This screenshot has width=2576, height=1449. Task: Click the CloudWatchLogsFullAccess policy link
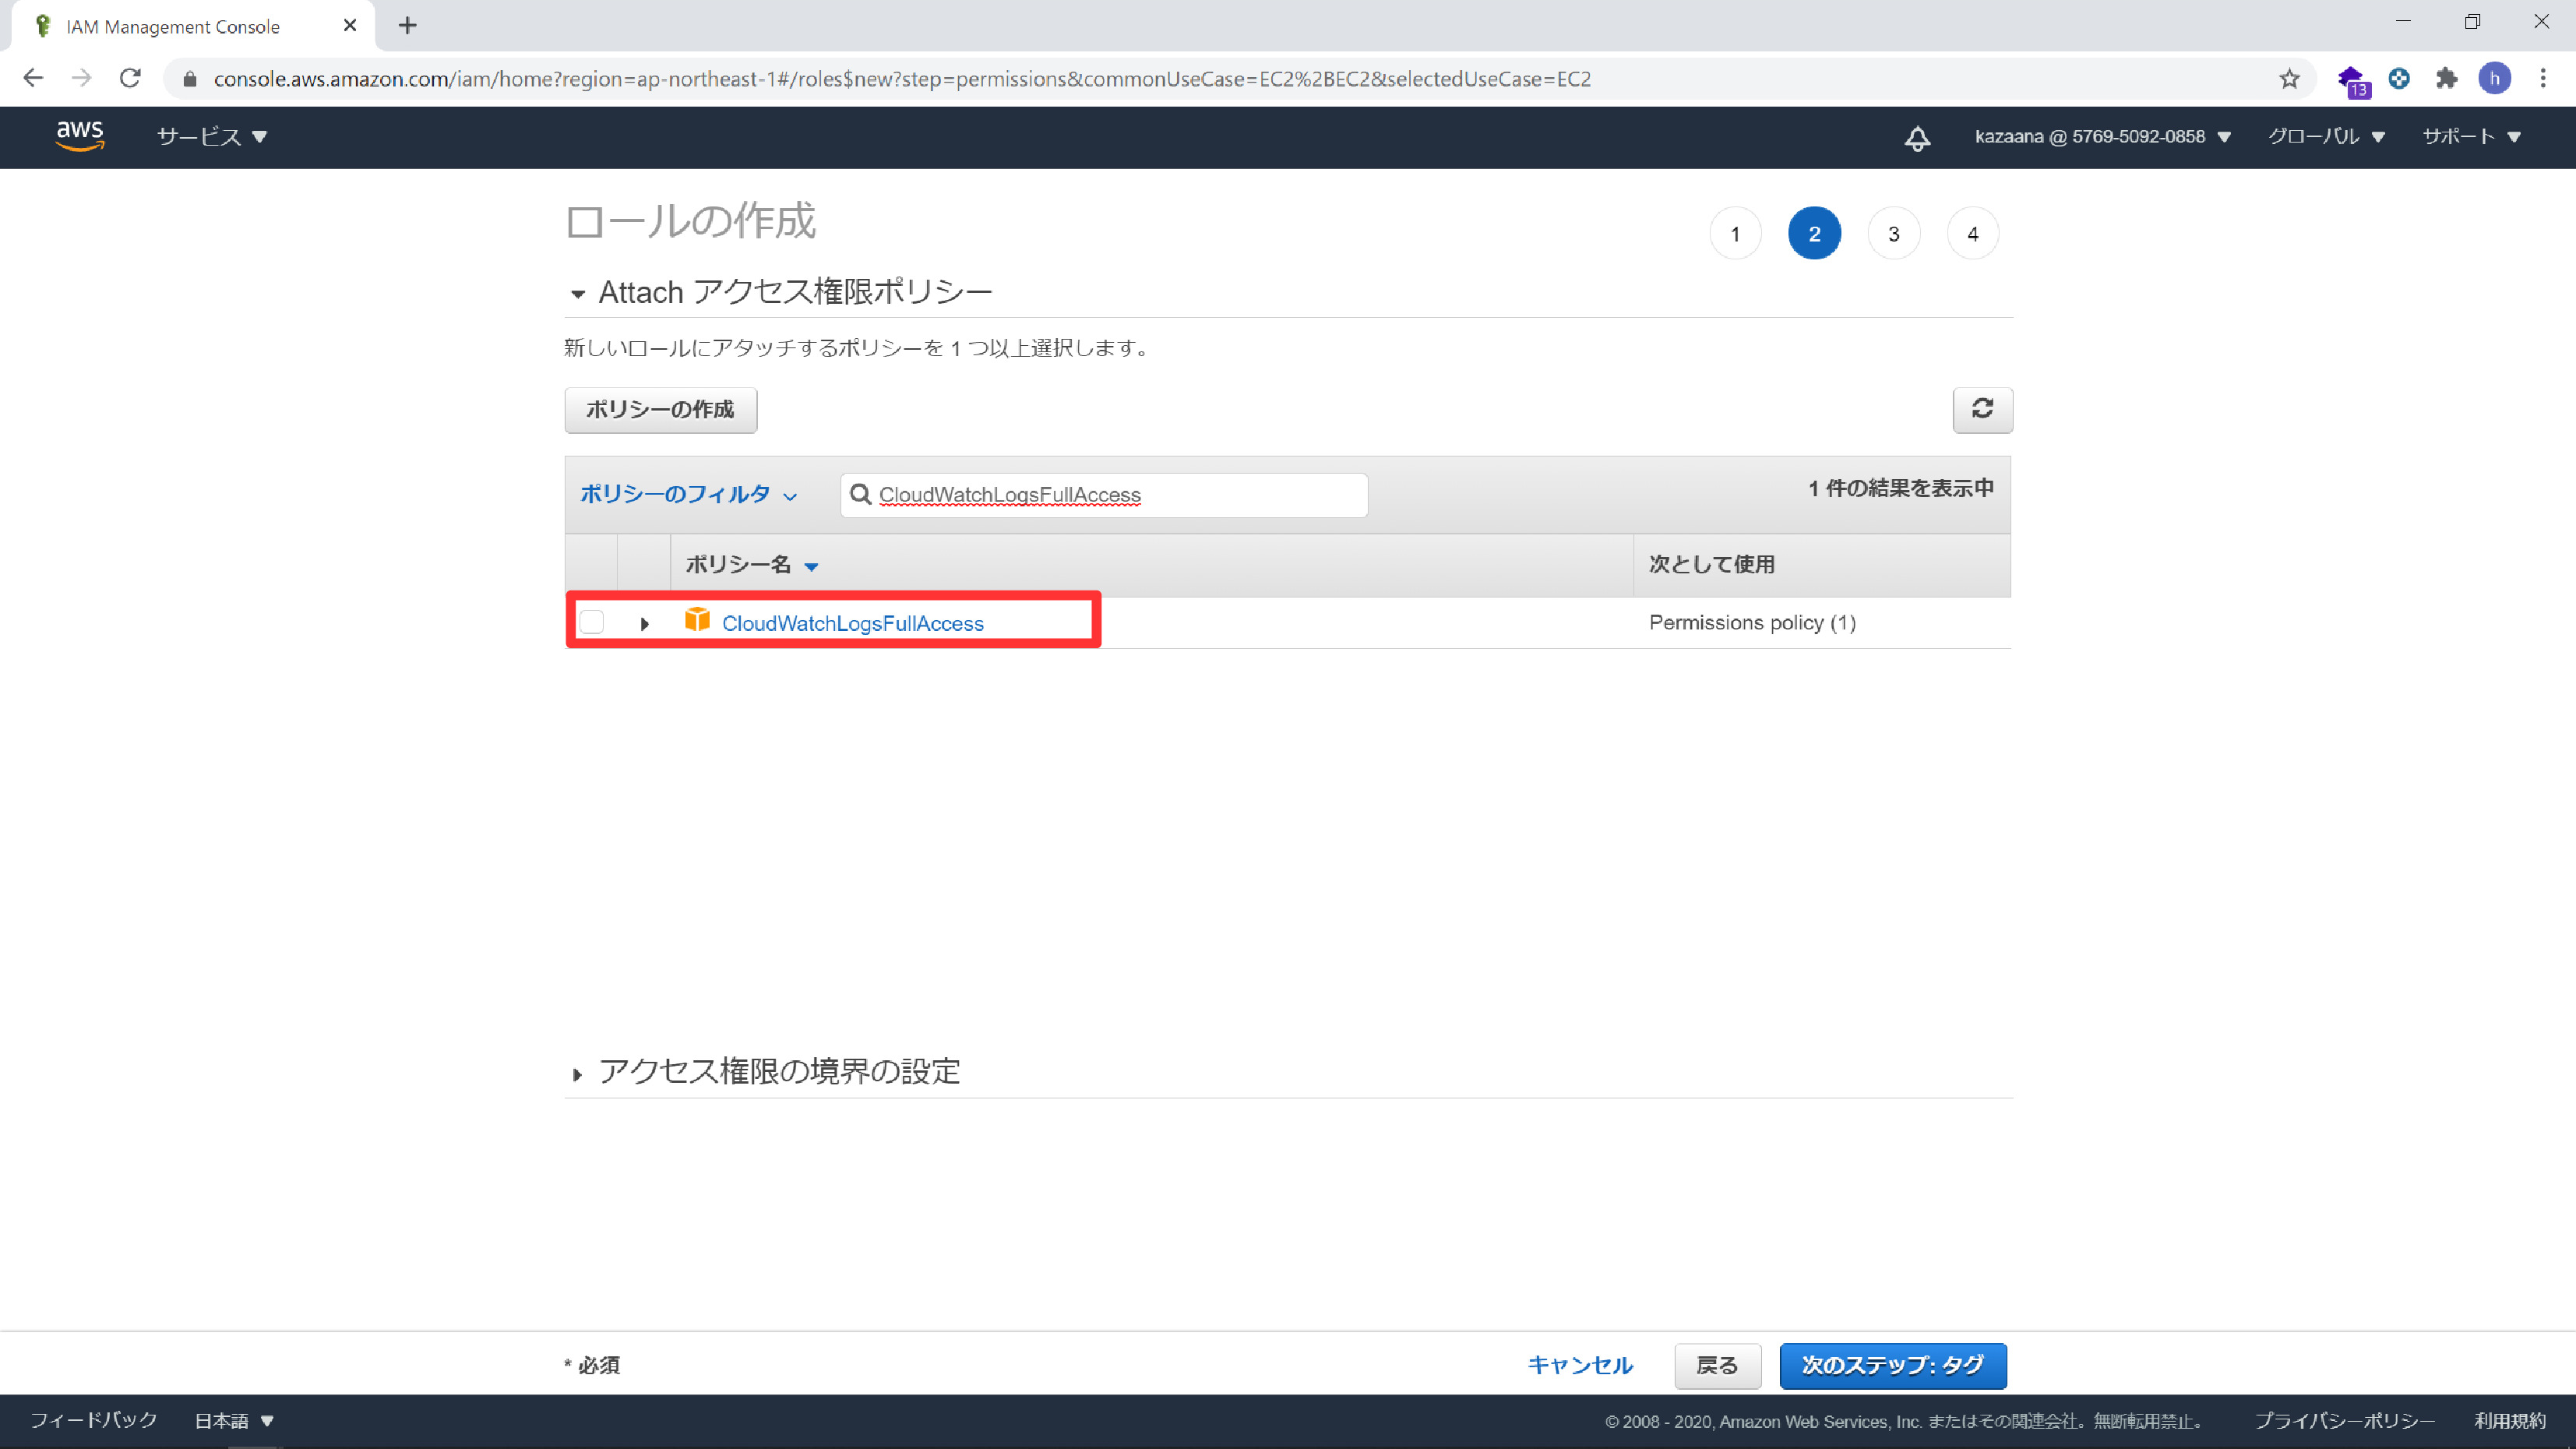(852, 623)
